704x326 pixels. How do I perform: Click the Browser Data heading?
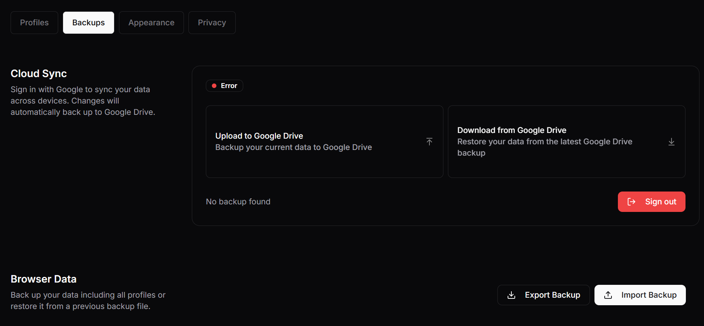[43, 279]
